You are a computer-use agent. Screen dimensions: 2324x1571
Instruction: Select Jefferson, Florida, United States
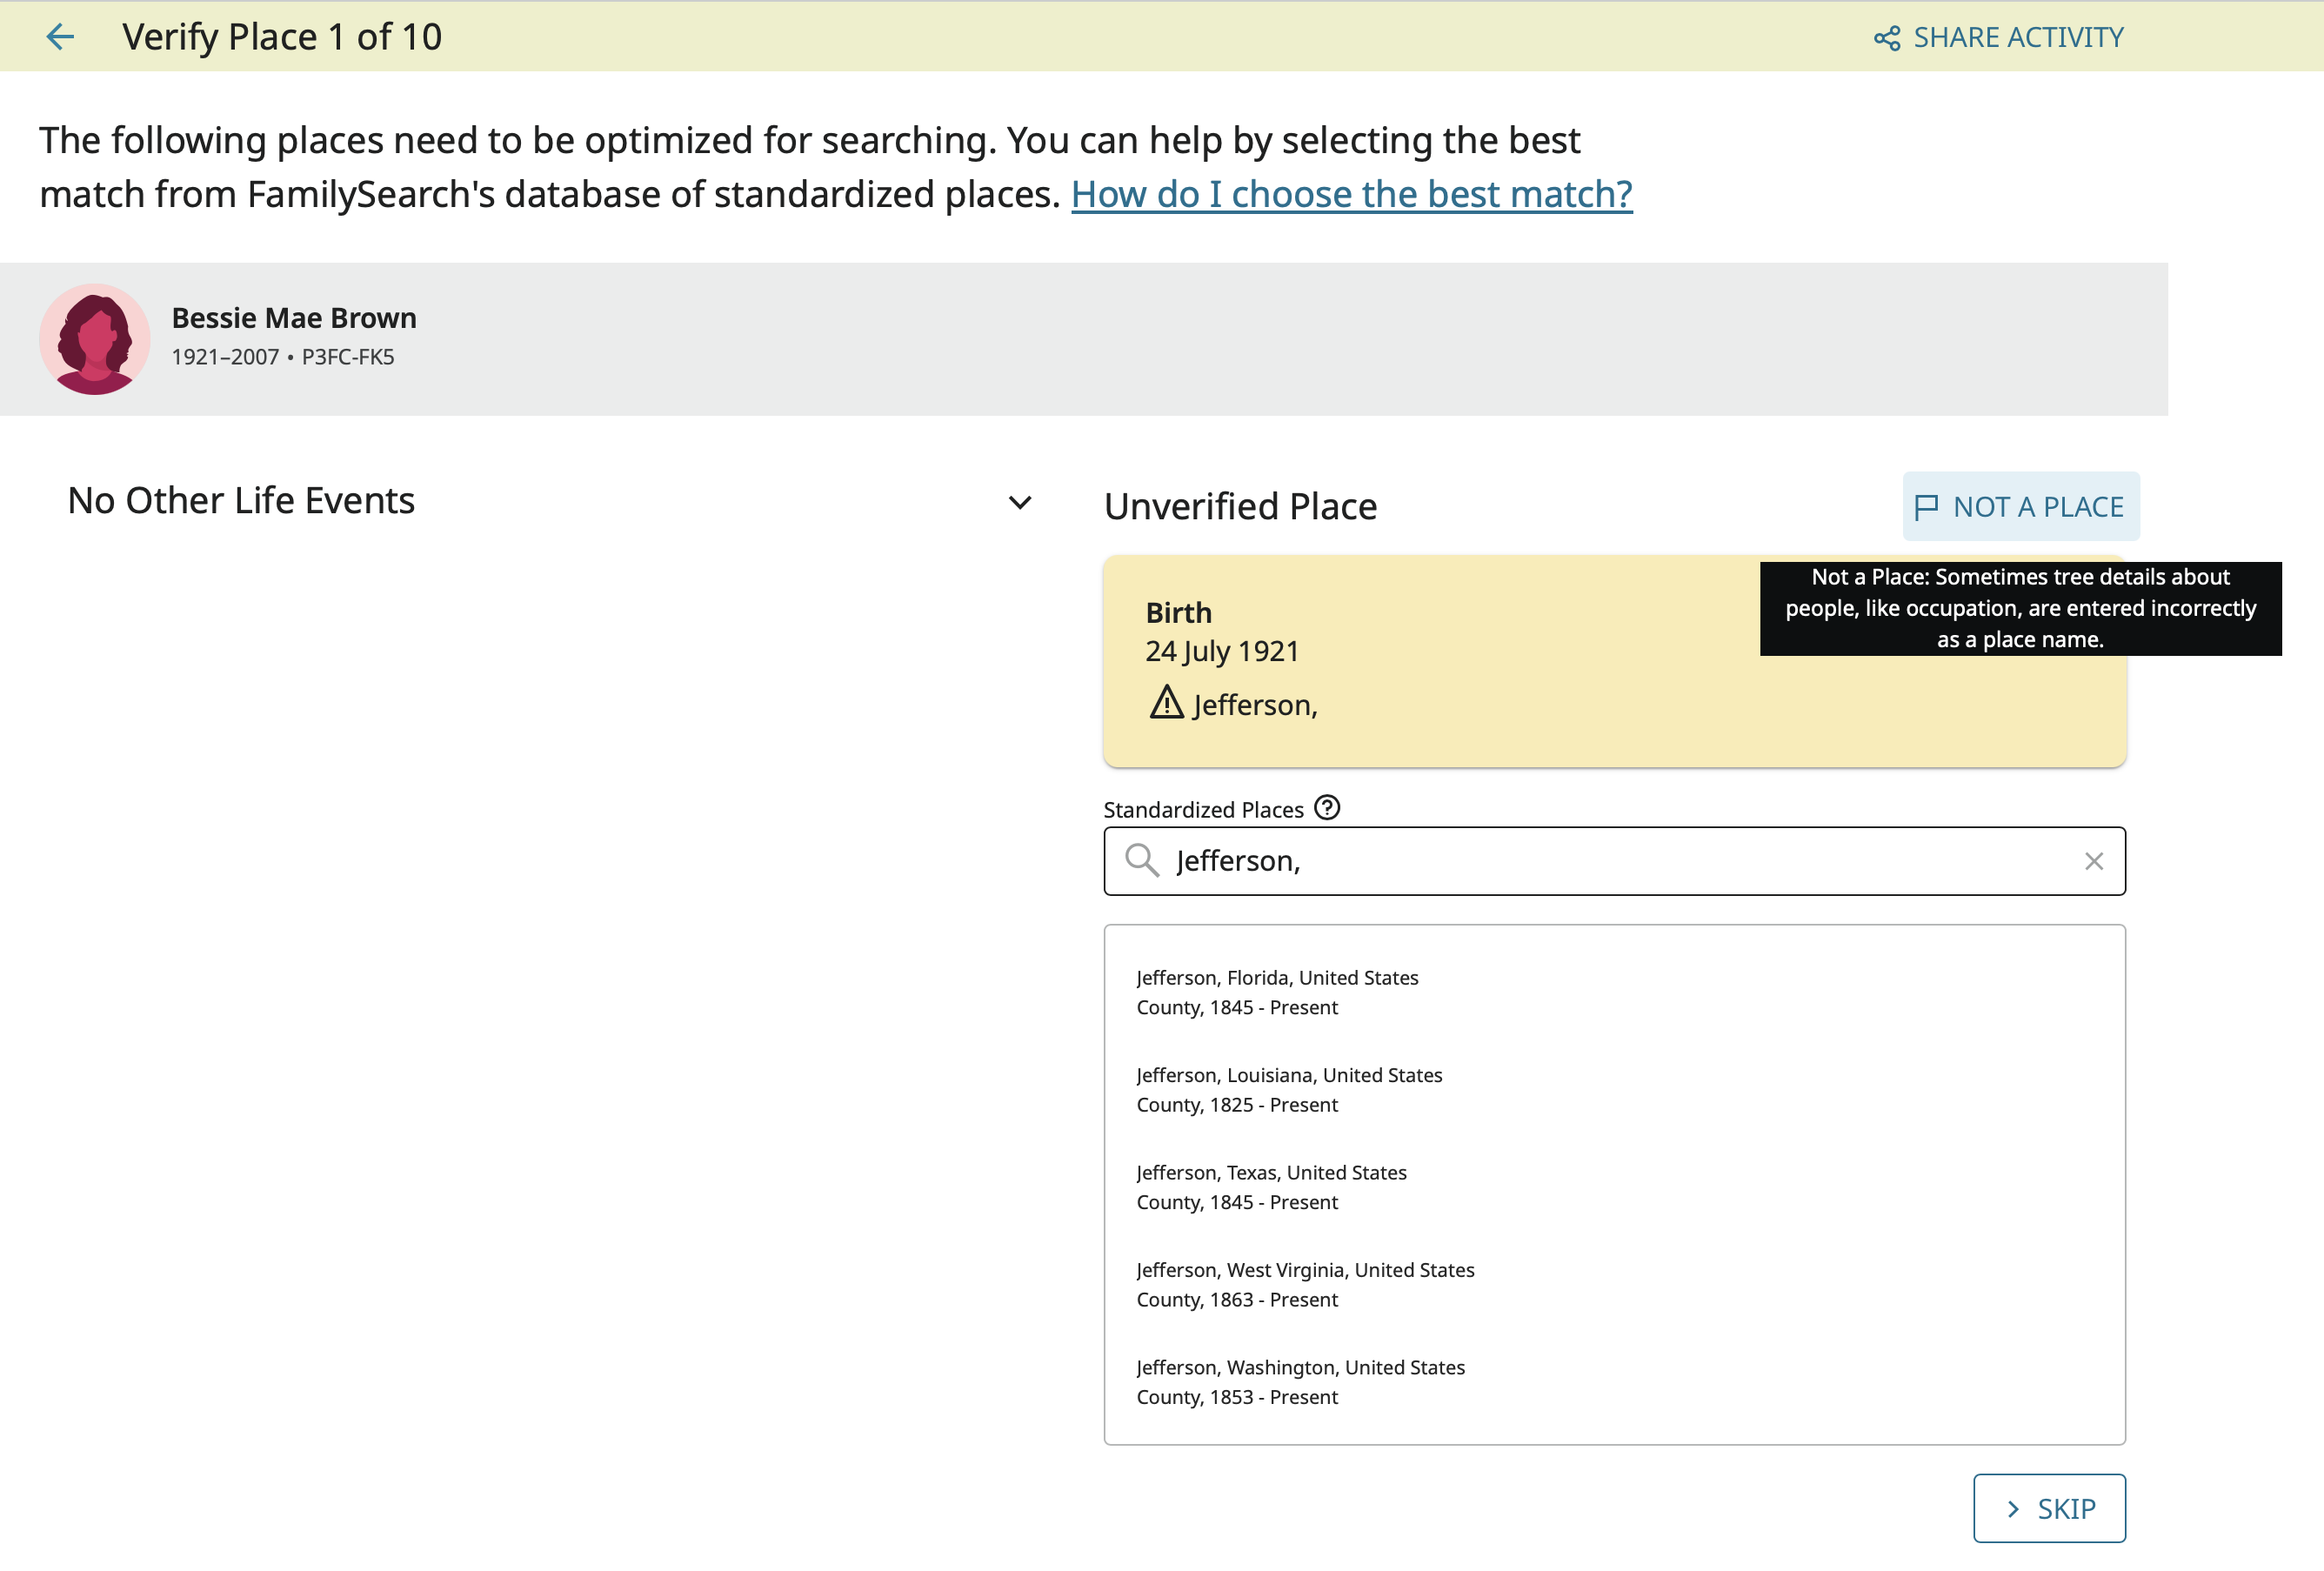pyautogui.click(x=1614, y=992)
